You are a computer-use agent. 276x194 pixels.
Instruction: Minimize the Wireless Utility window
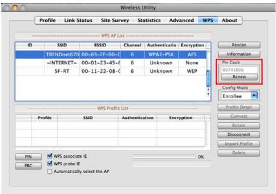pos(15,7)
